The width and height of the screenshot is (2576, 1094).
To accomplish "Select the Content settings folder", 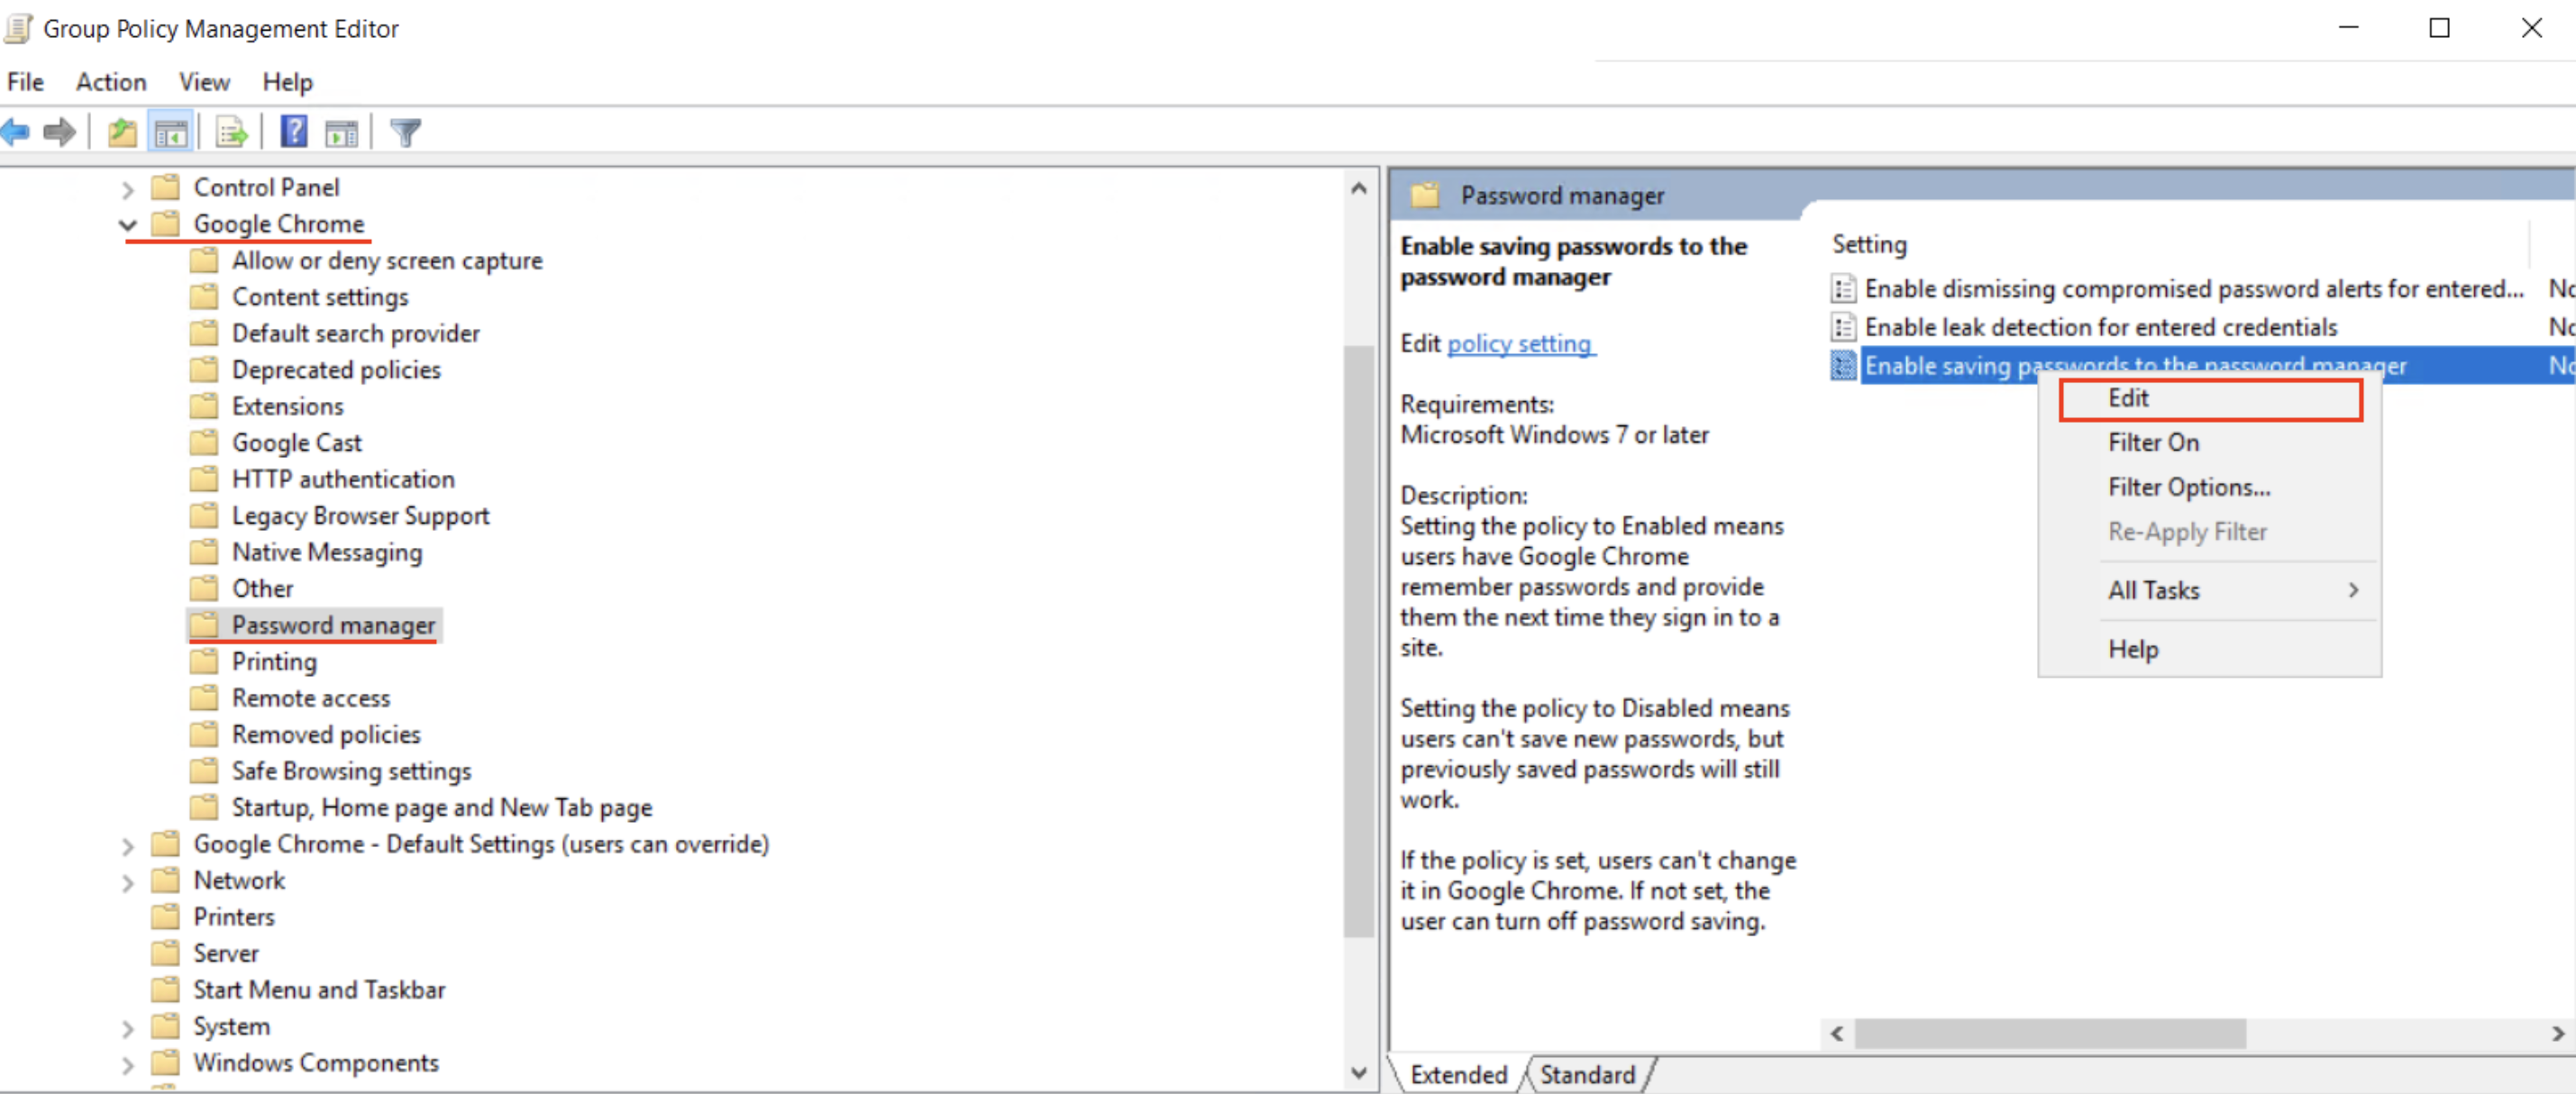I will click(x=320, y=297).
